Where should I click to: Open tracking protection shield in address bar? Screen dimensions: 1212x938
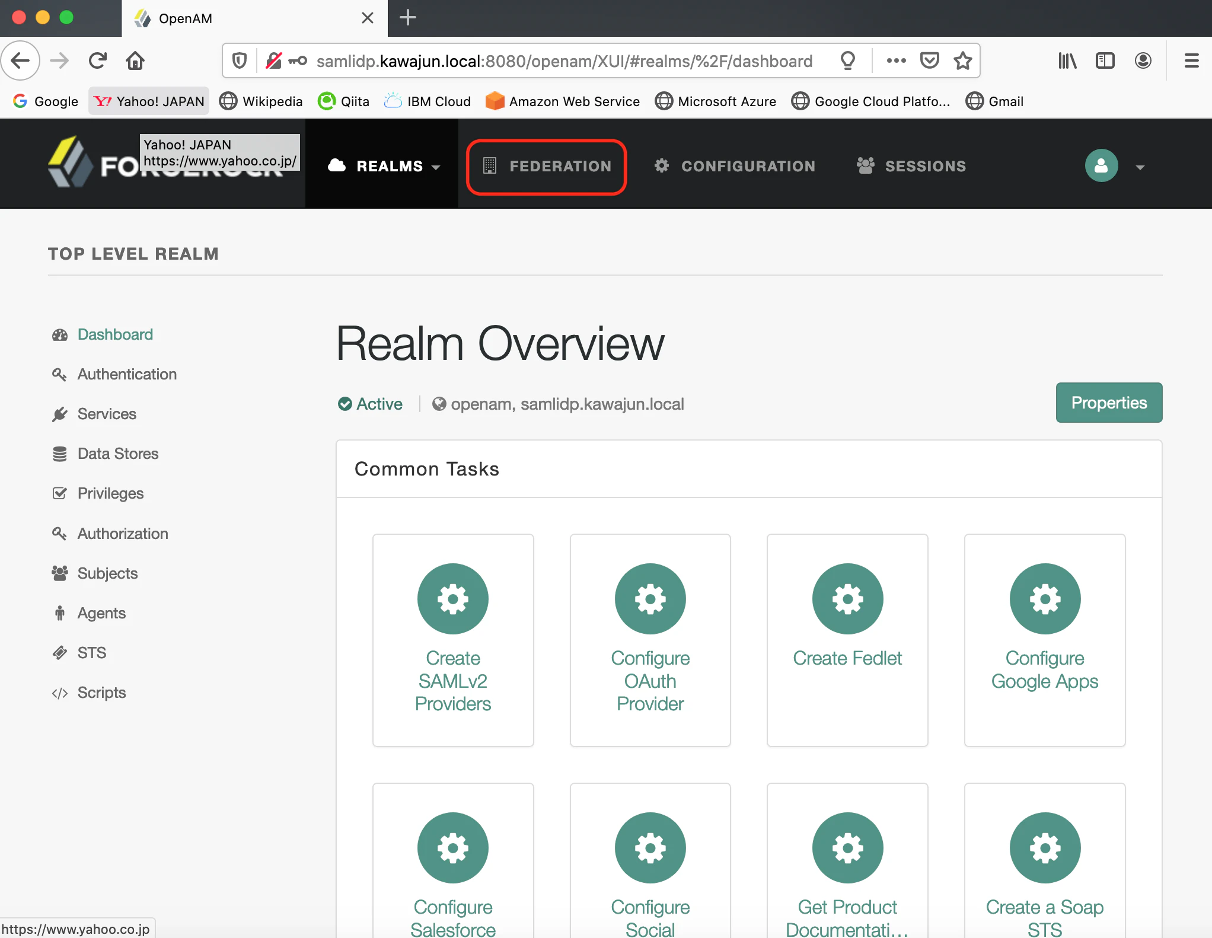point(240,60)
